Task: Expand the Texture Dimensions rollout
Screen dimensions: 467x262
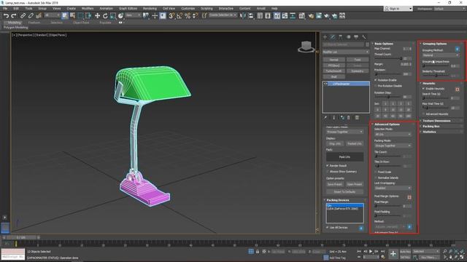Action: coord(436,121)
